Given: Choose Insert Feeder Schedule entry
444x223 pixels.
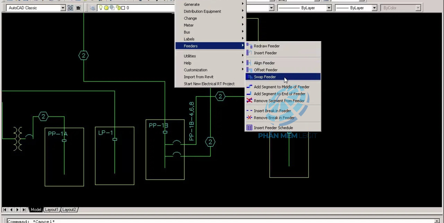Looking at the screenshot, I should pyautogui.click(x=283, y=128).
